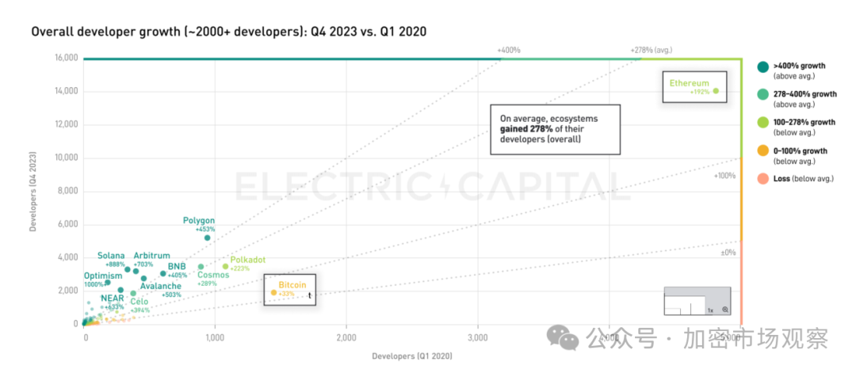856x373 pixels.
Task: Click the salmon Loss legend swatch
Action: click(x=761, y=179)
